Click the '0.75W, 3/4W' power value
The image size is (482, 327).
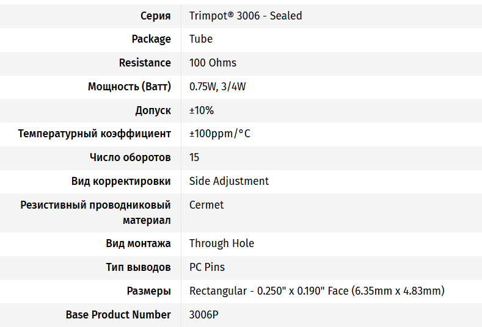(x=217, y=87)
